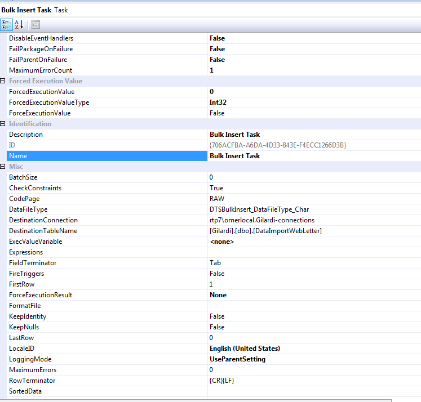Select the DisableEventHandlers property
The height and width of the screenshot is (402, 421).
(41, 38)
